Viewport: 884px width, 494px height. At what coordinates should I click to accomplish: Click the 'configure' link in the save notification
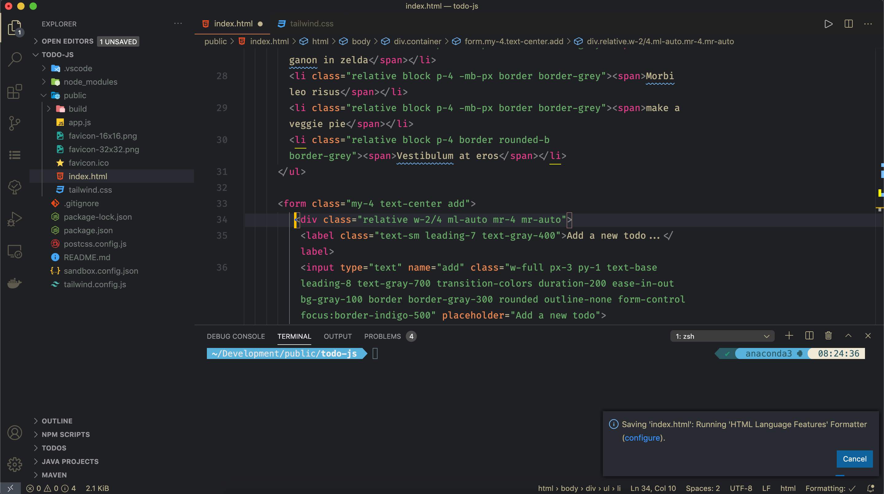[643, 438]
